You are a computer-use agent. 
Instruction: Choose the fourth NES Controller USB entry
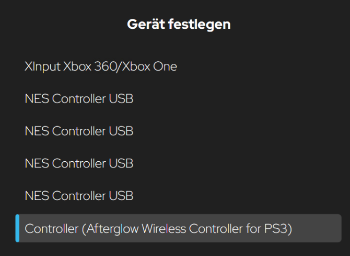point(79,196)
